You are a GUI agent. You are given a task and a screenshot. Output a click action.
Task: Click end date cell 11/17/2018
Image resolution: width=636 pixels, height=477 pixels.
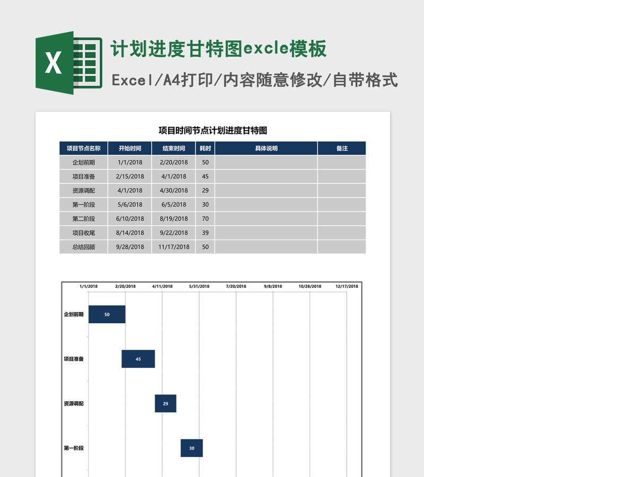click(x=174, y=247)
